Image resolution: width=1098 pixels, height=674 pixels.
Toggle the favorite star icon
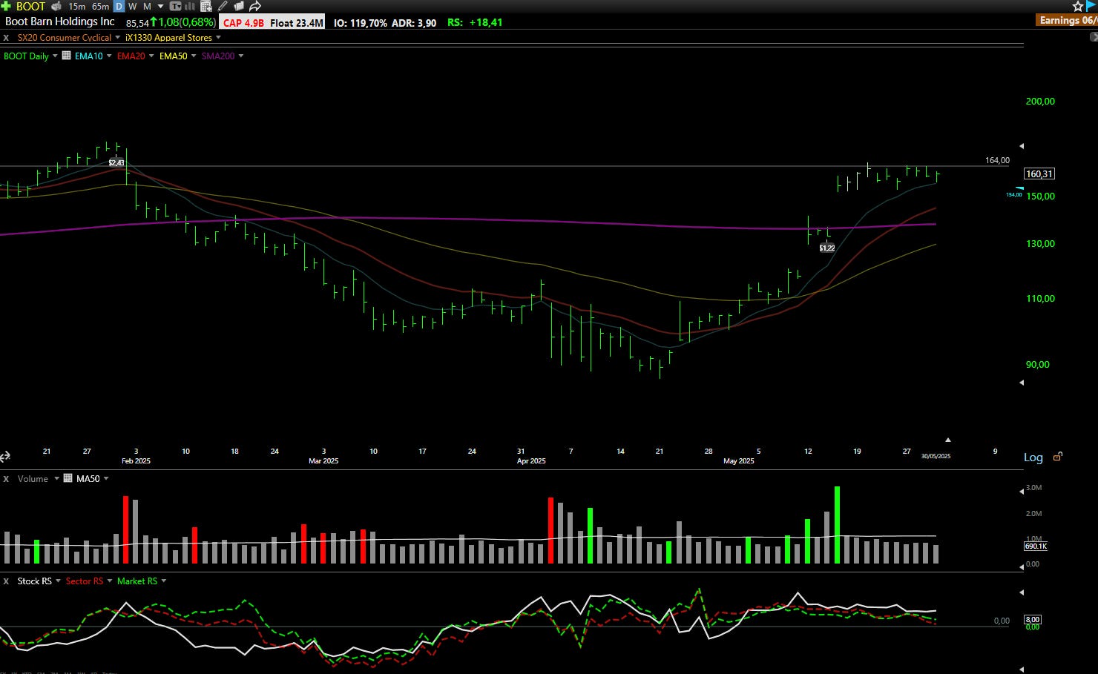(x=1078, y=6)
